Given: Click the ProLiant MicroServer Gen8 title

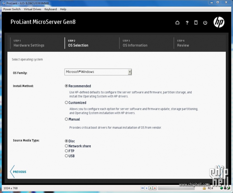Looking at the screenshot, I should tap(43, 22).
